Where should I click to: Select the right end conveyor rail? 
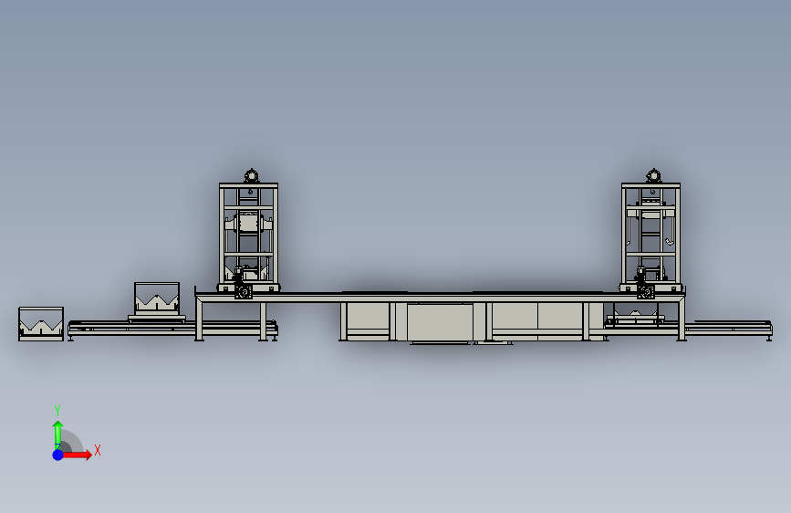[x=729, y=327]
